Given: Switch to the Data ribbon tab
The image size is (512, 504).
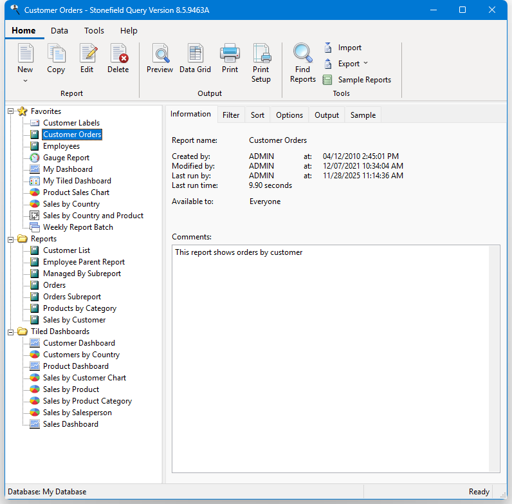Looking at the screenshot, I should click(x=59, y=31).
